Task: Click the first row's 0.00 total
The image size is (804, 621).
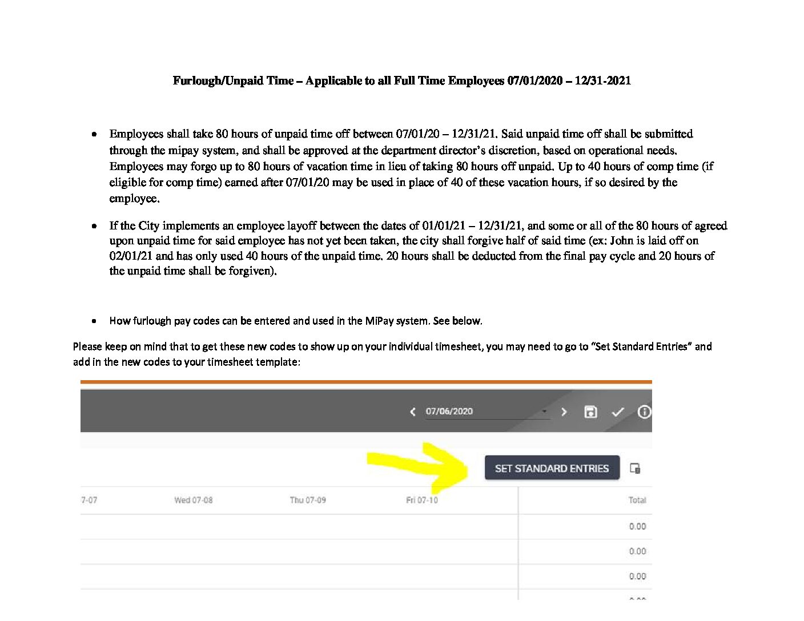Action: point(637,526)
